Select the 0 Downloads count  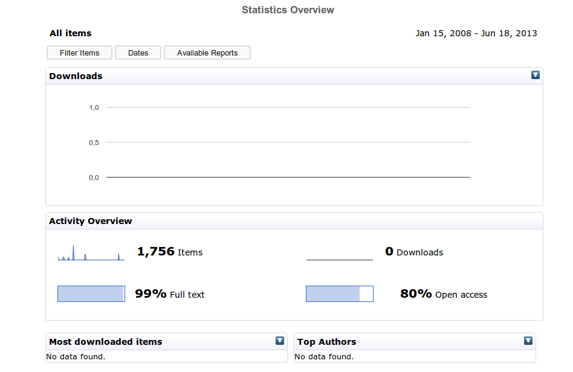[414, 252]
